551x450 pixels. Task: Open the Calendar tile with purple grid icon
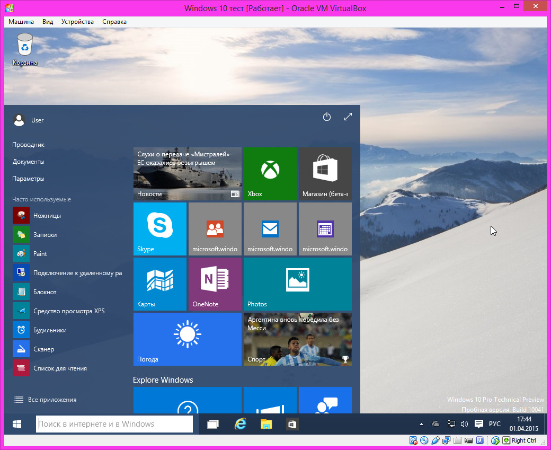pyautogui.click(x=325, y=229)
